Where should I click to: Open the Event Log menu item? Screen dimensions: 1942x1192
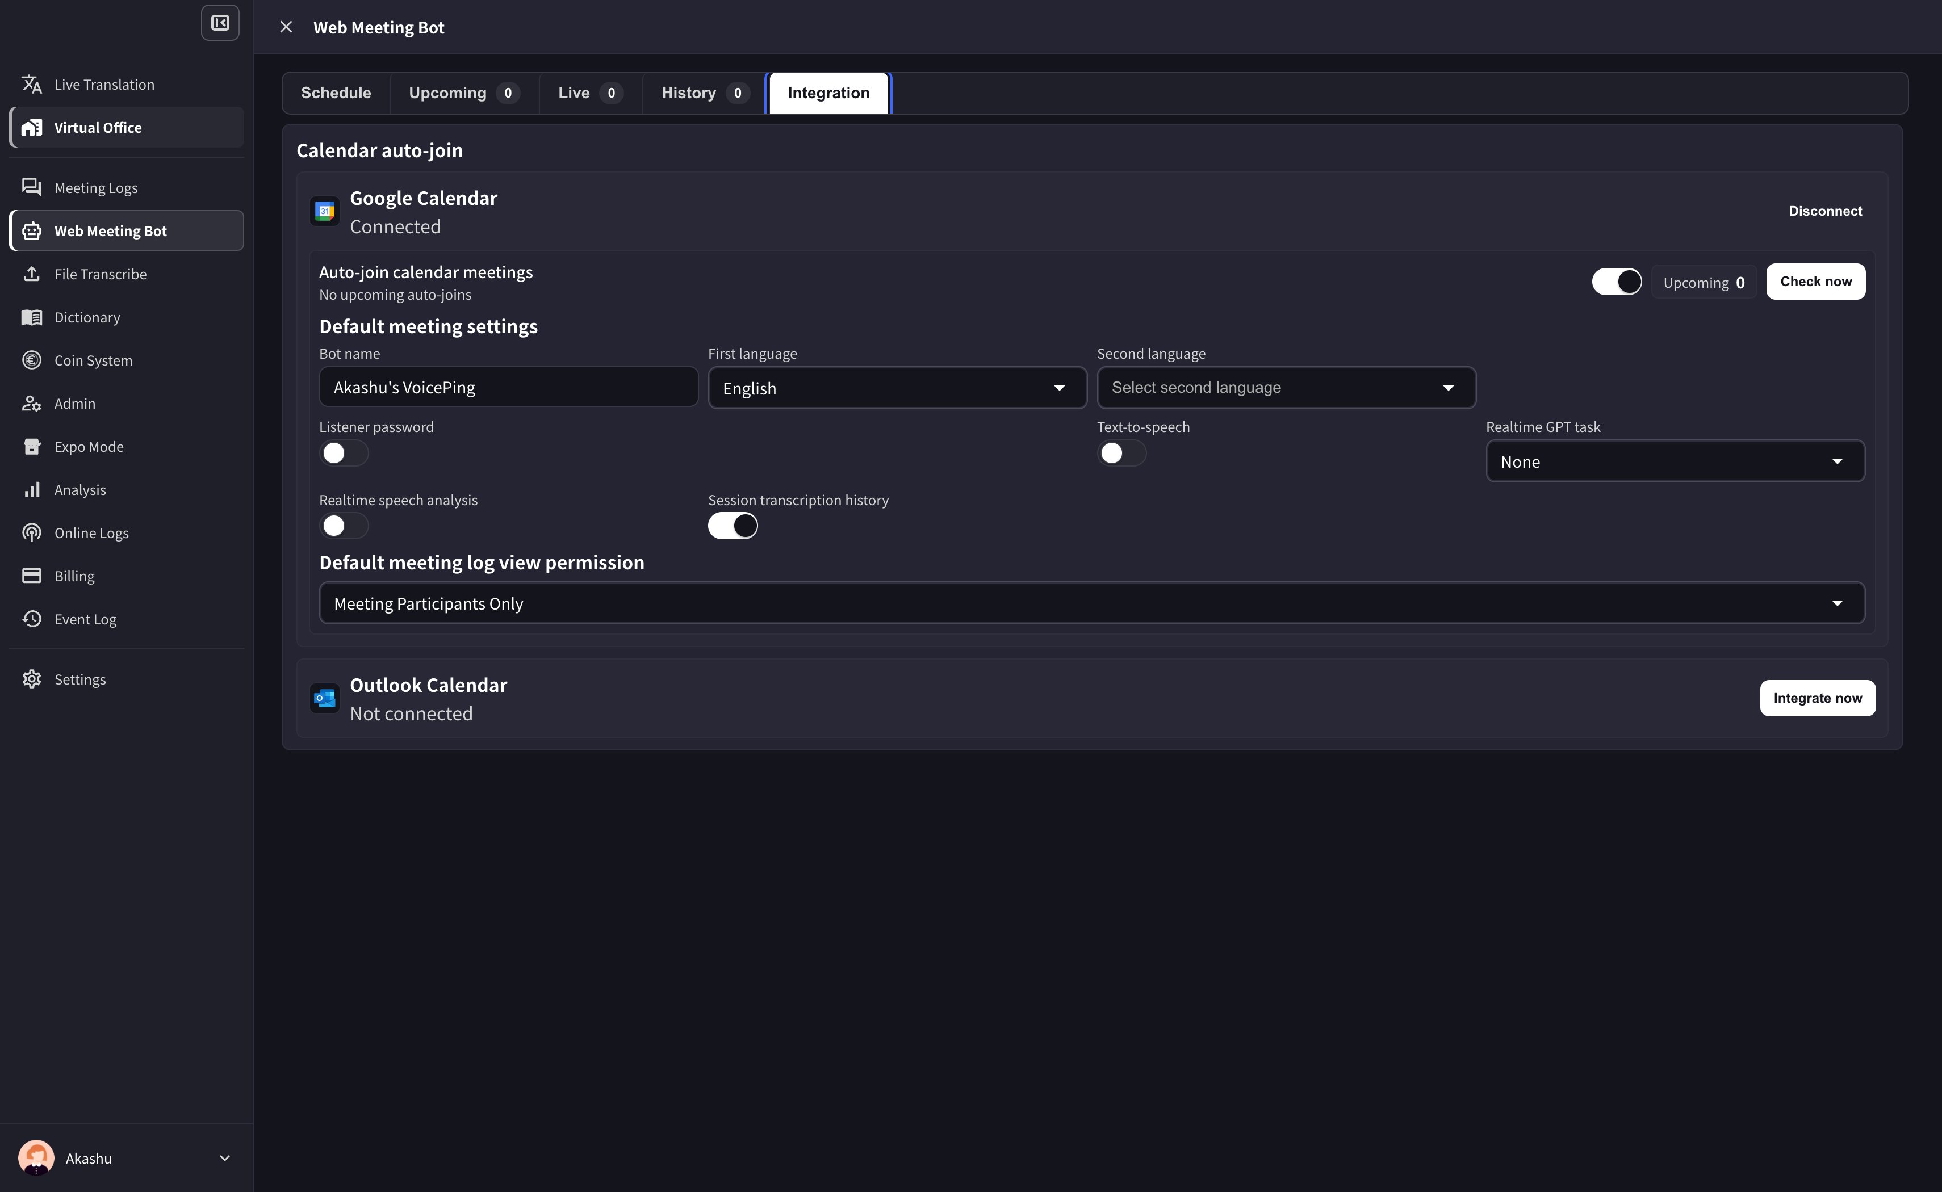[126, 619]
